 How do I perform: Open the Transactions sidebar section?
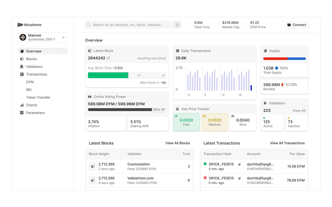pos(36,74)
